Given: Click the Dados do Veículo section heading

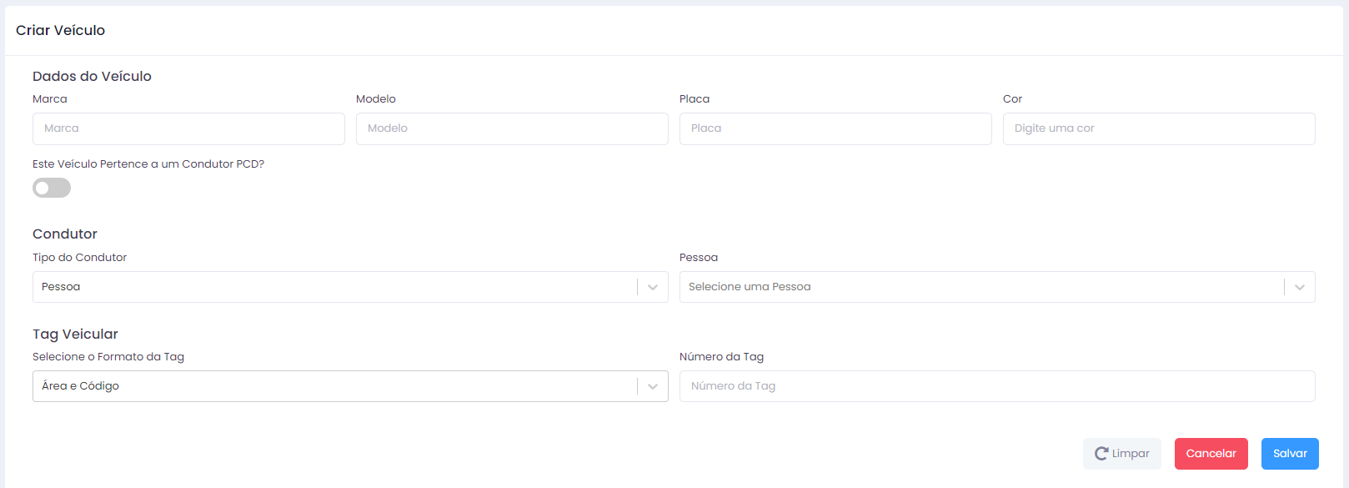Looking at the screenshot, I should pos(92,76).
